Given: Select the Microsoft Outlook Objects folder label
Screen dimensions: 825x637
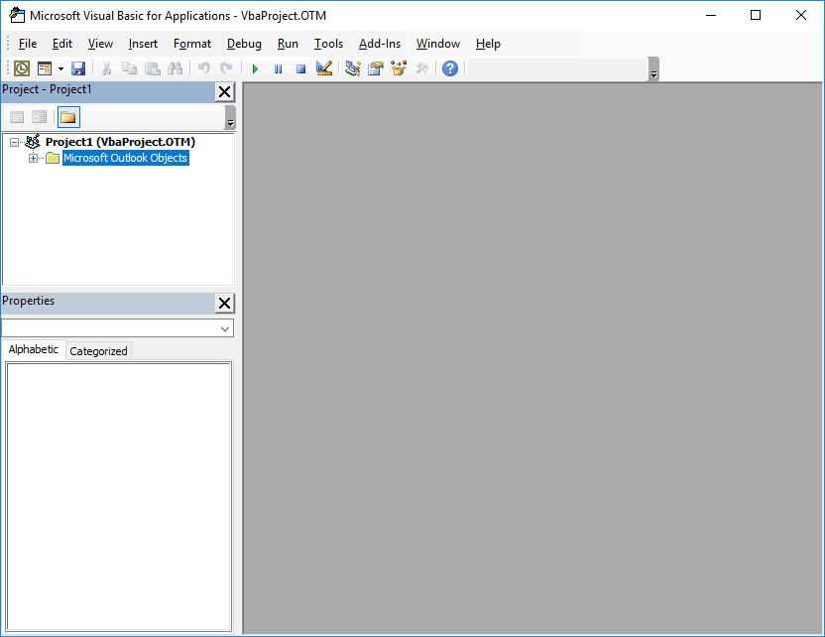Looking at the screenshot, I should click(x=126, y=158).
